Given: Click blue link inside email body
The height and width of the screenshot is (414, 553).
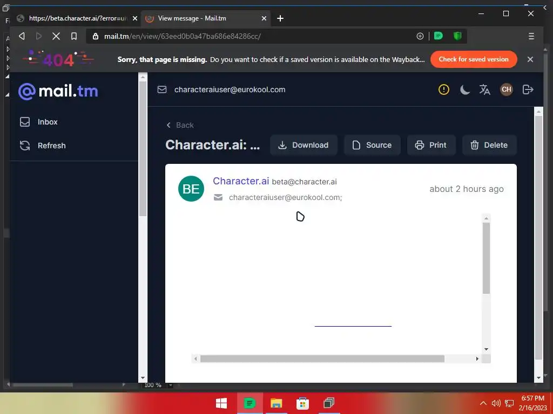Looking at the screenshot, I should [x=353, y=326].
